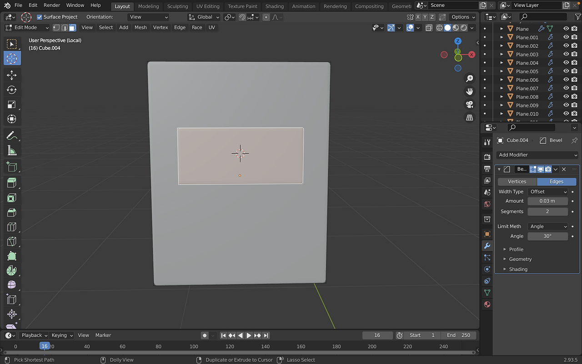
Task: Open Physics properties tab icon
Action: [x=487, y=269]
